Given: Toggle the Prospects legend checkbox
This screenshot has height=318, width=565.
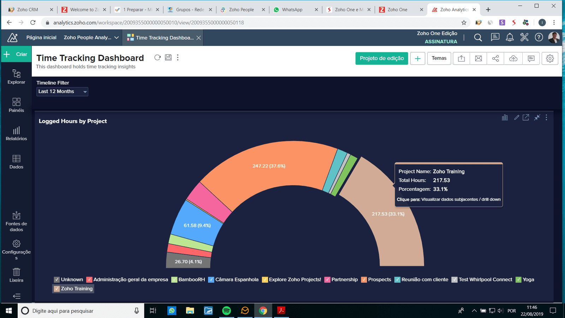Looking at the screenshot, I should point(364,279).
